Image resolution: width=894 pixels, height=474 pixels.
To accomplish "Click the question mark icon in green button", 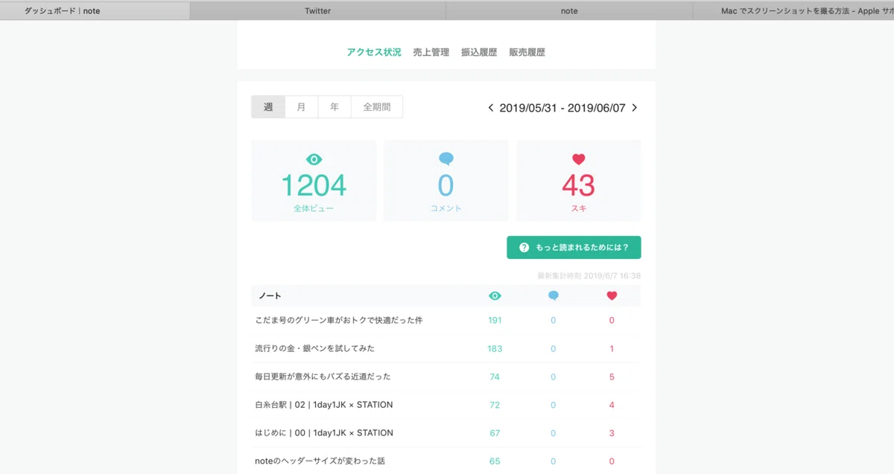I will pos(524,247).
